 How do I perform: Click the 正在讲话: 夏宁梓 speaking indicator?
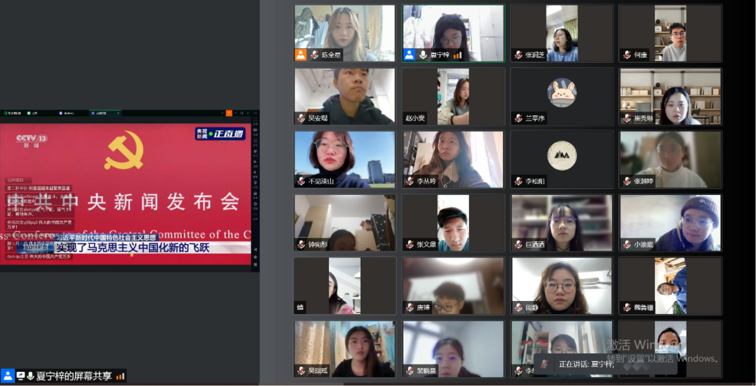coord(587,364)
